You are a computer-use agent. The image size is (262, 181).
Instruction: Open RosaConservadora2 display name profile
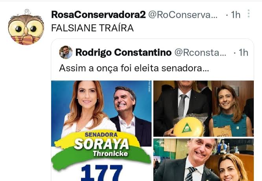click(x=98, y=15)
